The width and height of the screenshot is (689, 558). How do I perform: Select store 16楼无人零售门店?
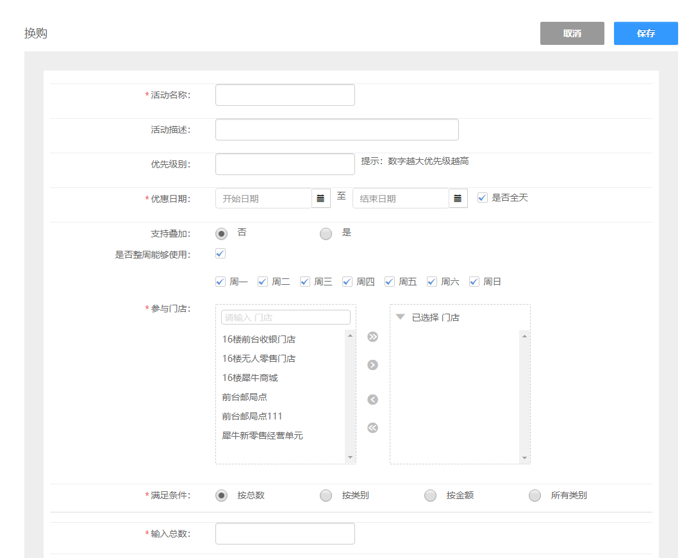click(259, 359)
